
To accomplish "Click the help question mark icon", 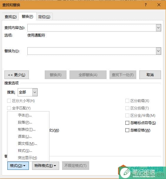I will pos(146,5).
